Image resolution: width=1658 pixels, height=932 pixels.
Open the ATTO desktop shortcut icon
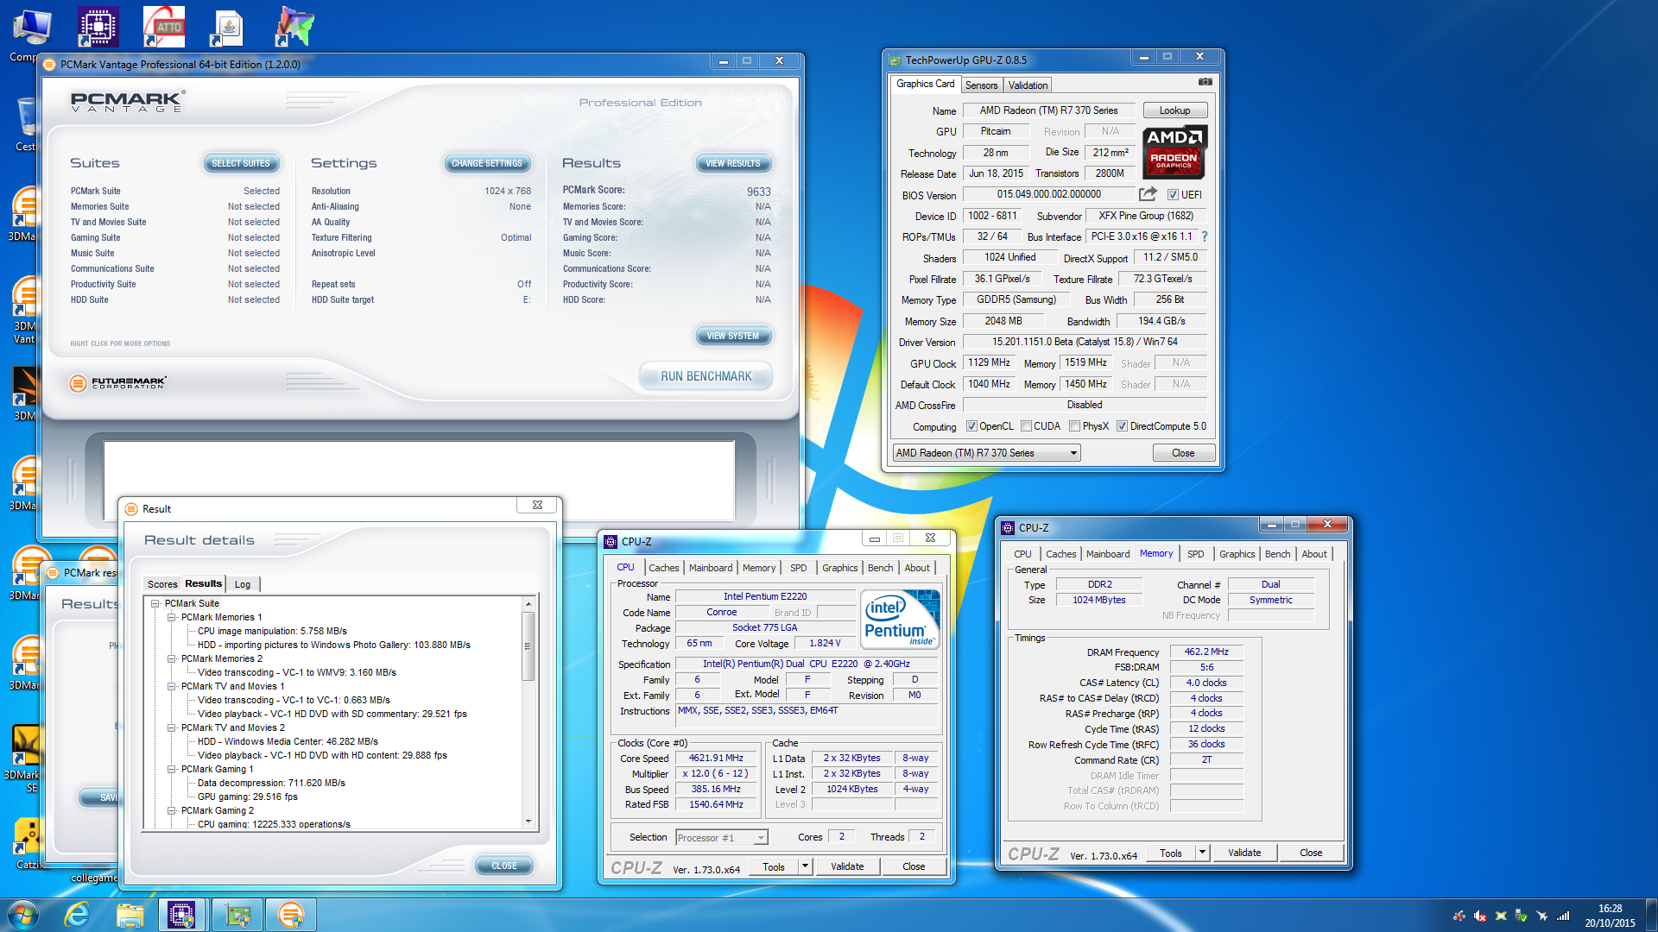(x=164, y=27)
